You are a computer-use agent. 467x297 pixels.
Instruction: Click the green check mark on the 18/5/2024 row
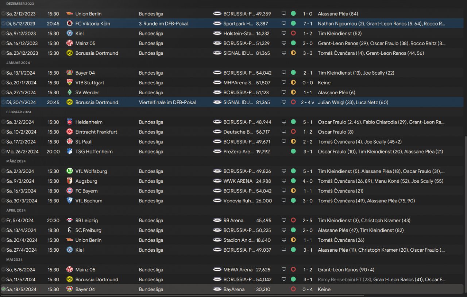[x=3, y=290]
